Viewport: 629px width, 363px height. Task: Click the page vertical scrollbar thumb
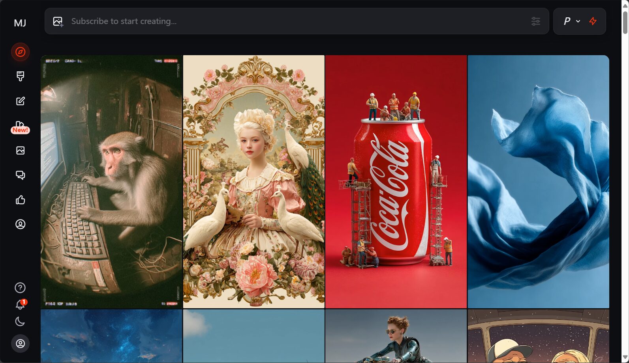pyautogui.click(x=625, y=22)
